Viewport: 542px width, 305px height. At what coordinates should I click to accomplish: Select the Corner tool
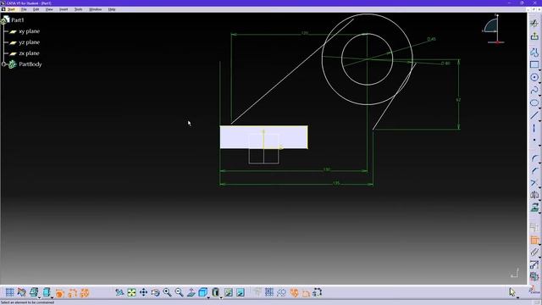(534, 158)
